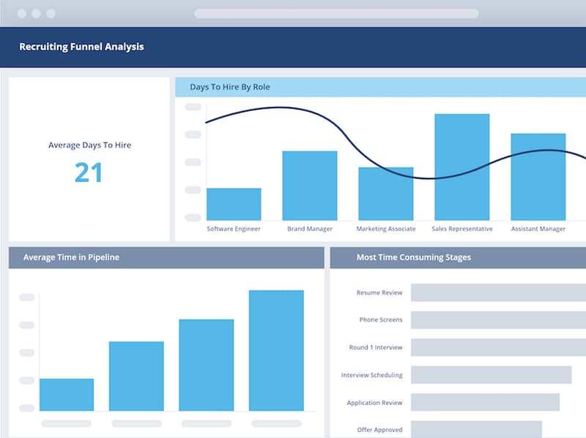Select the Offer Approved bar
This screenshot has height=438, width=586.
coord(476,429)
